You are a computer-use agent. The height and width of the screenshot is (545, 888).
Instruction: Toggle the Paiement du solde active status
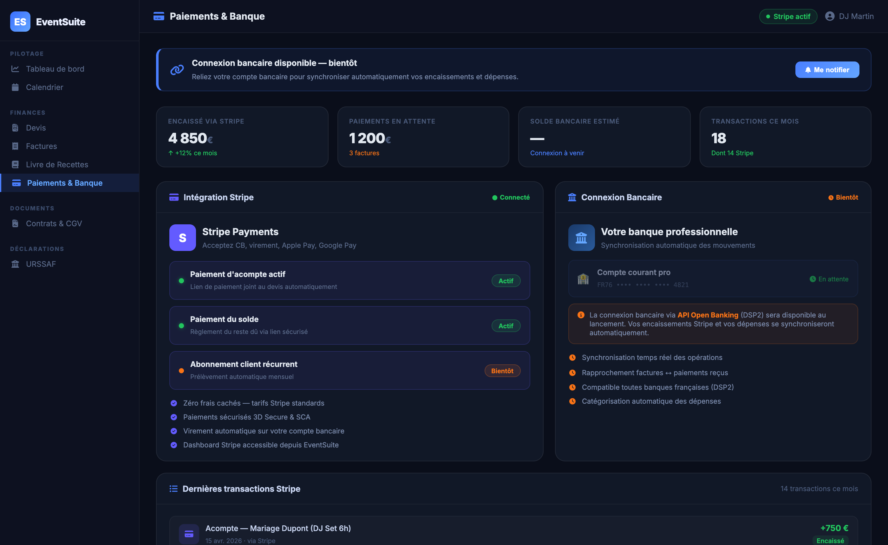[x=506, y=325]
